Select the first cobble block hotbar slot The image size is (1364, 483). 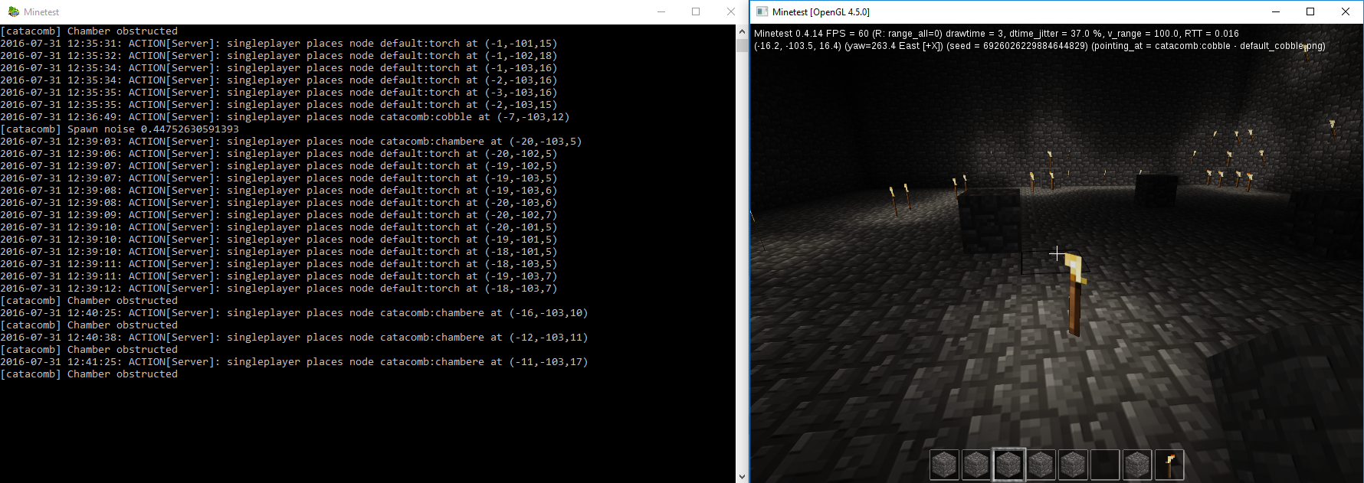click(x=944, y=465)
